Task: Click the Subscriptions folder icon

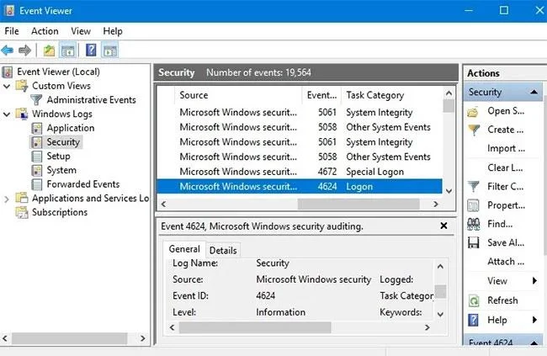Action: click(x=22, y=212)
